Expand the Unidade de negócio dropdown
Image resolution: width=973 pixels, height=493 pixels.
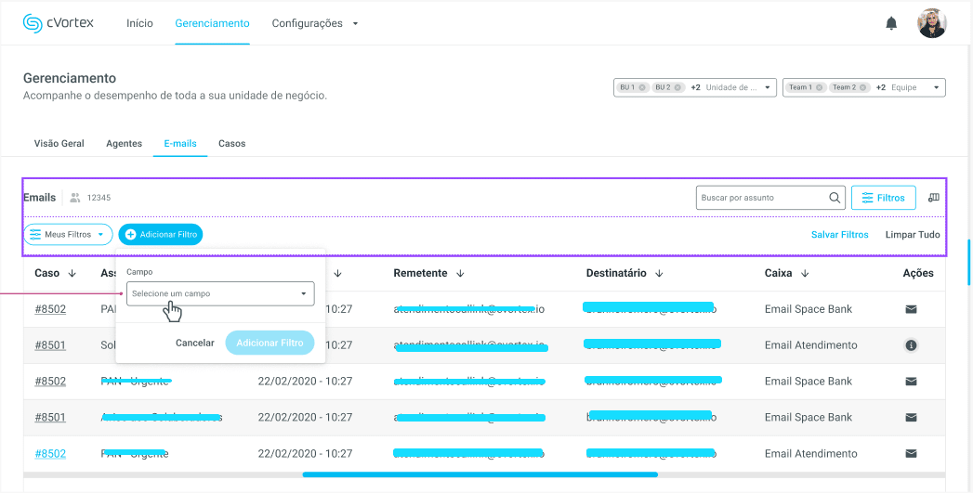768,87
